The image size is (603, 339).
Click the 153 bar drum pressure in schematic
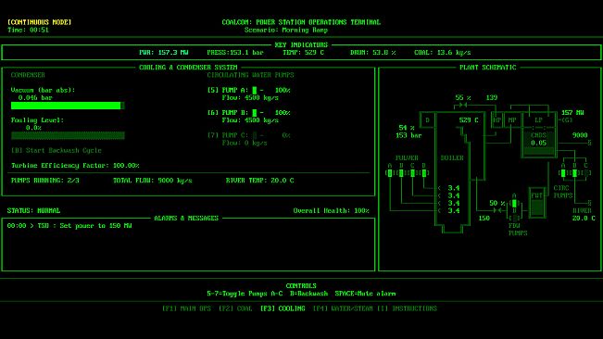click(408, 135)
